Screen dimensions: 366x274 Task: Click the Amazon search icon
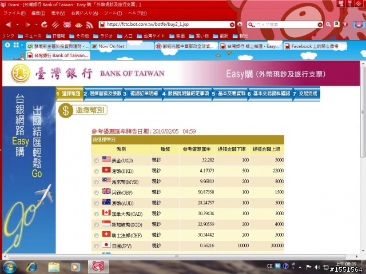pos(337,24)
